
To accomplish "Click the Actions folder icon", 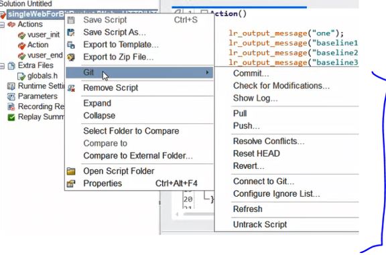I will [11, 24].
